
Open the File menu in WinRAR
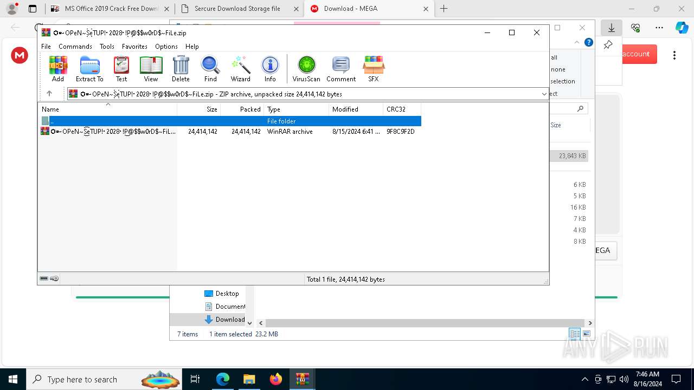pyautogui.click(x=46, y=47)
